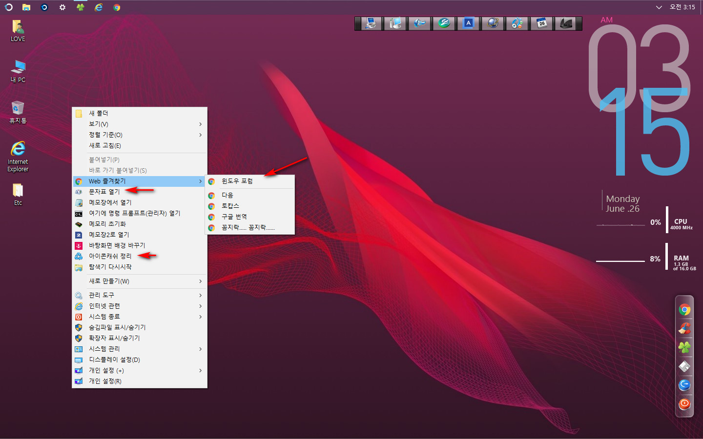
Task: Click the clover icon in top taskbar
Action: 81,7
